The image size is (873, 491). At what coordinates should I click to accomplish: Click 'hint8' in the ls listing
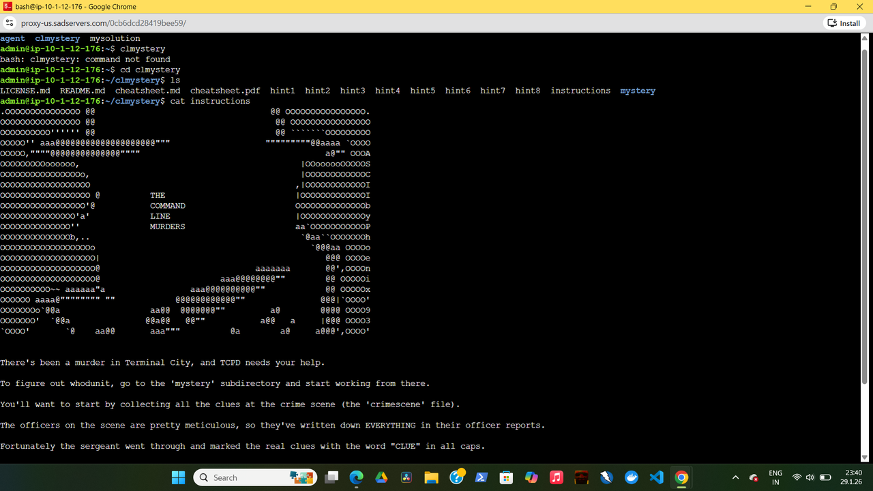[528, 91]
